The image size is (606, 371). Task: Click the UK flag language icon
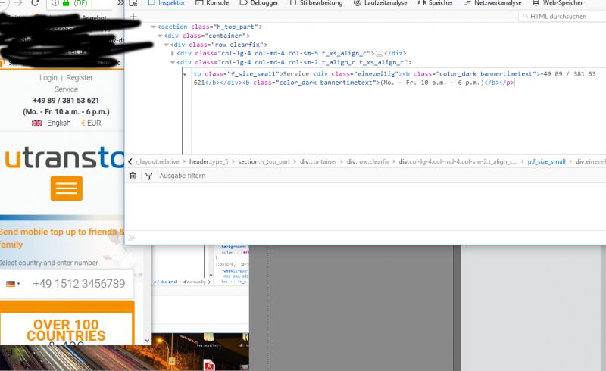tap(36, 123)
